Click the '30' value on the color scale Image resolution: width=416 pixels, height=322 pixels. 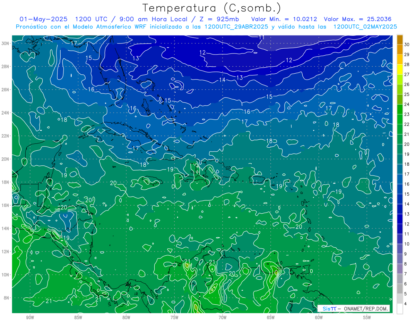[x=407, y=44]
